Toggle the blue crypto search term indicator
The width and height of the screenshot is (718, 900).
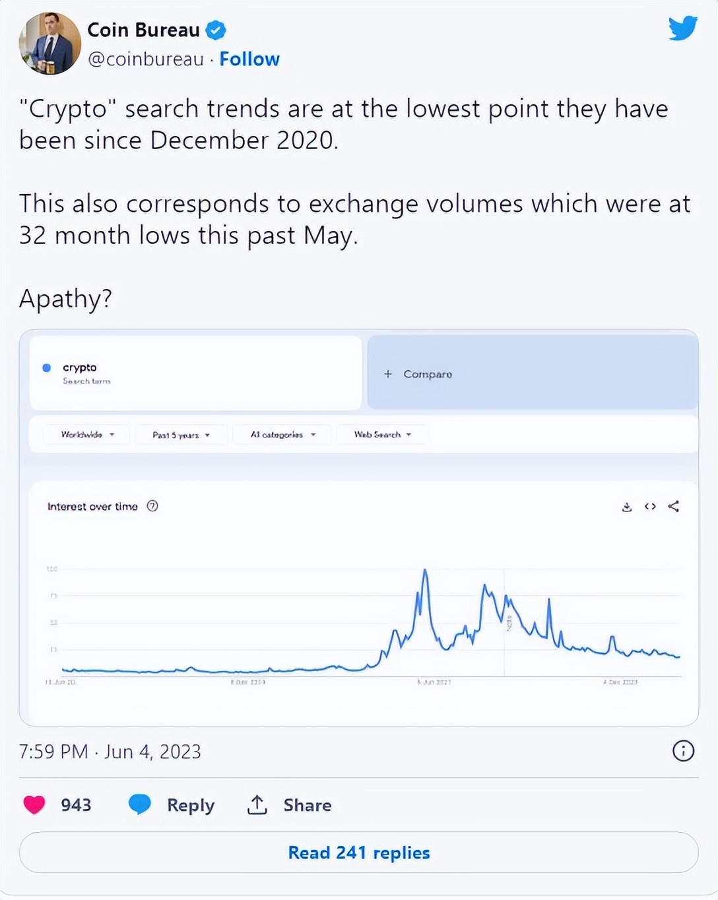click(46, 368)
